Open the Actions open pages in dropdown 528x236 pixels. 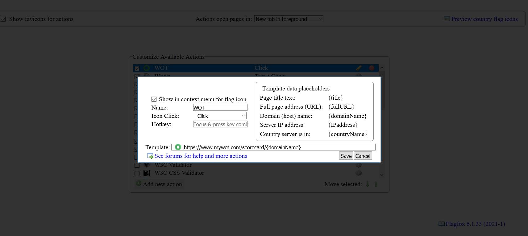(x=289, y=19)
